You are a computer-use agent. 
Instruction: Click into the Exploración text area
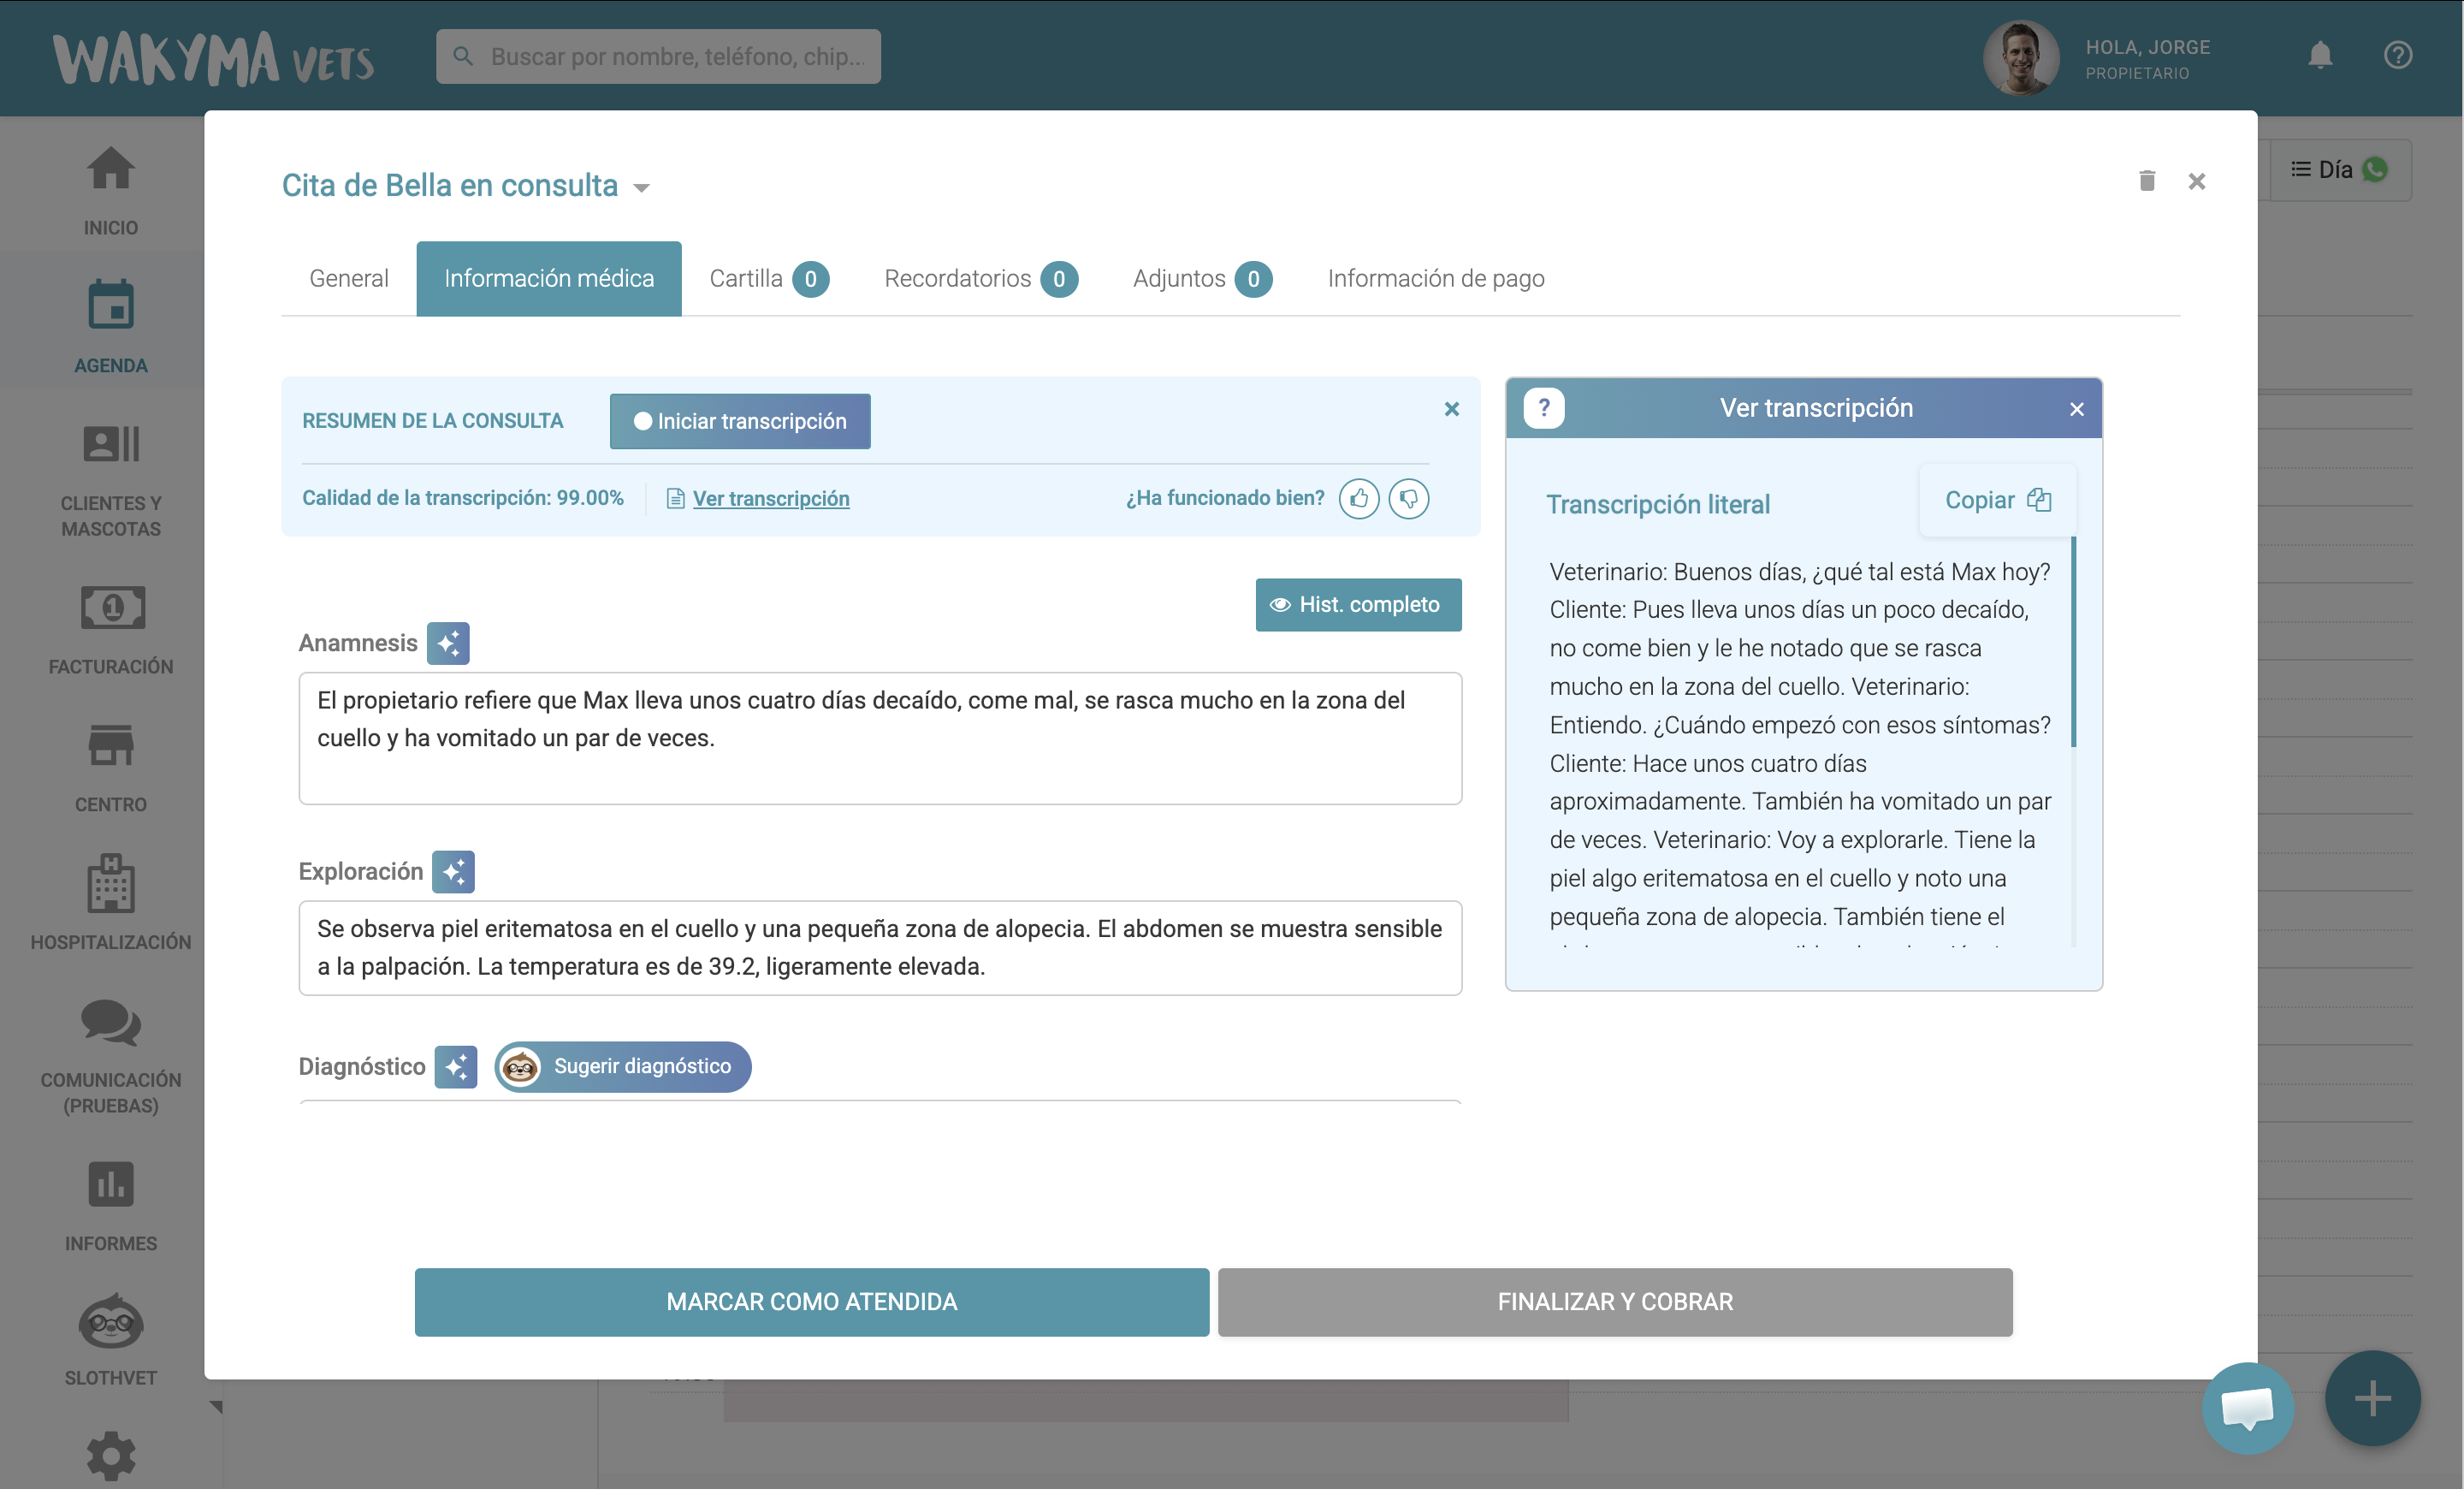(x=880, y=948)
